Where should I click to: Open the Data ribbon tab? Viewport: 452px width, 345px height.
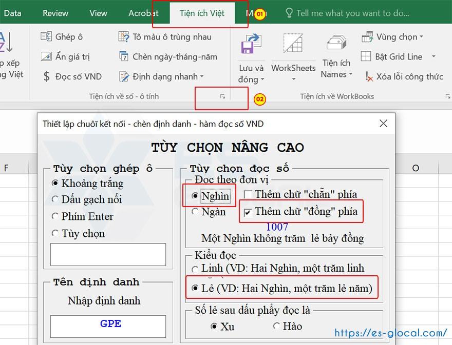(x=12, y=13)
